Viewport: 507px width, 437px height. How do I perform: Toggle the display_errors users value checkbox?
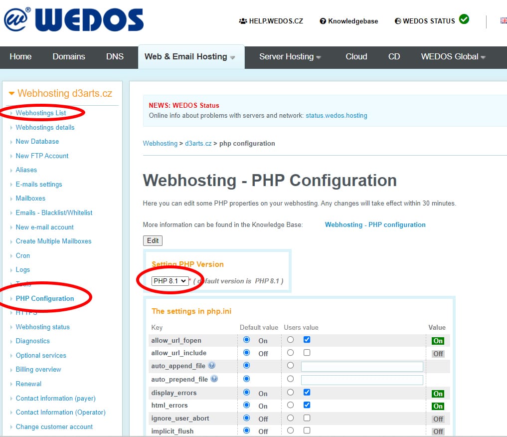(307, 393)
